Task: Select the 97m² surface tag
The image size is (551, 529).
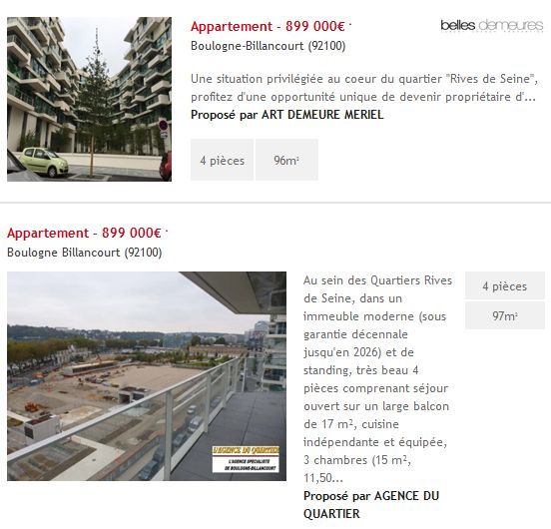Action: pos(505,315)
